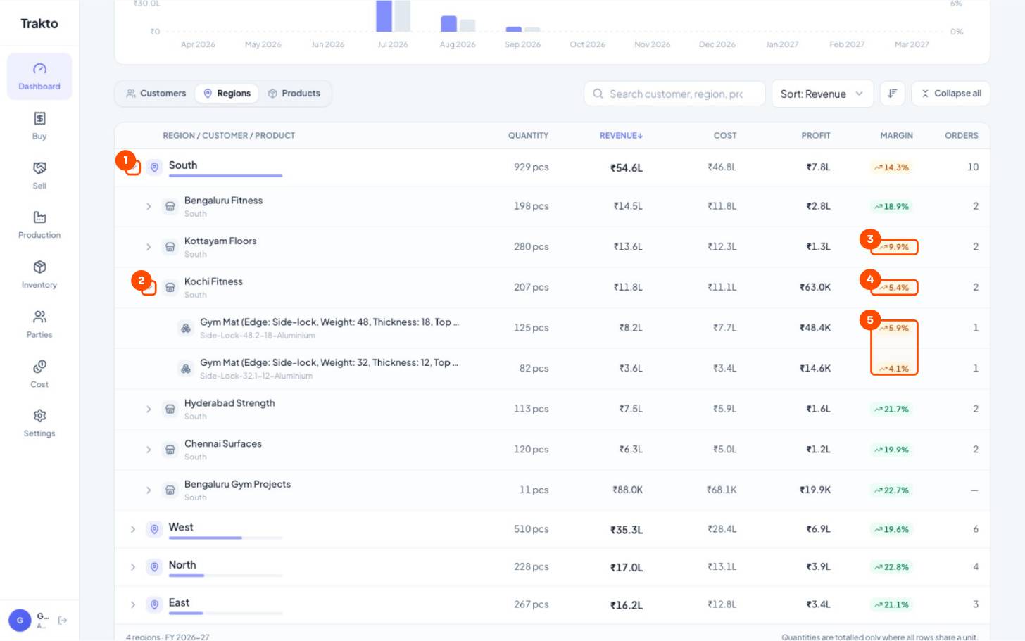Viewport: 1025px width, 641px height.
Task: Open the Parties section
Action: pyautogui.click(x=39, y=324)
